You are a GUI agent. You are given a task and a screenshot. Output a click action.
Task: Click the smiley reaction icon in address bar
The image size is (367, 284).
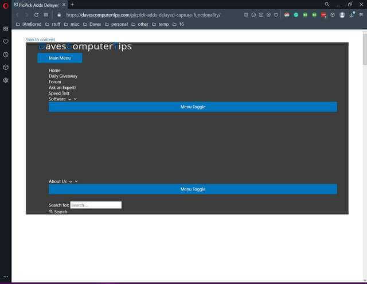(x=253, y=15)
